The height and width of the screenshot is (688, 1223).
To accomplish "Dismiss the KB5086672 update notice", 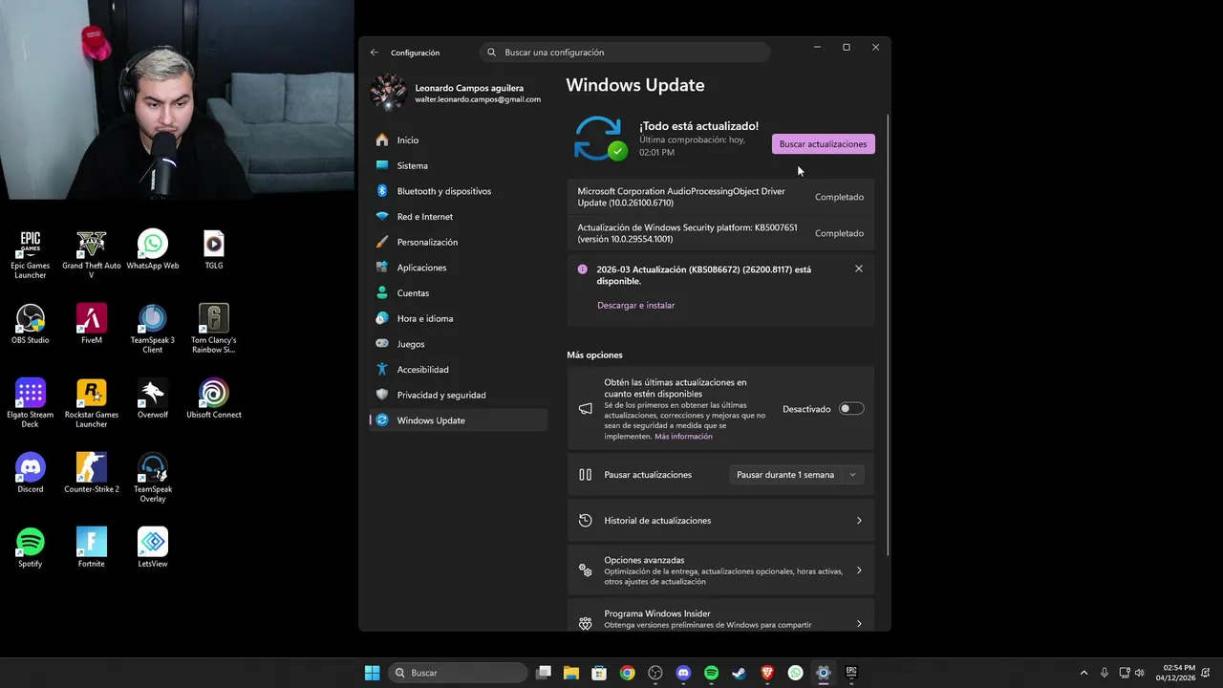I will [858, 269].
